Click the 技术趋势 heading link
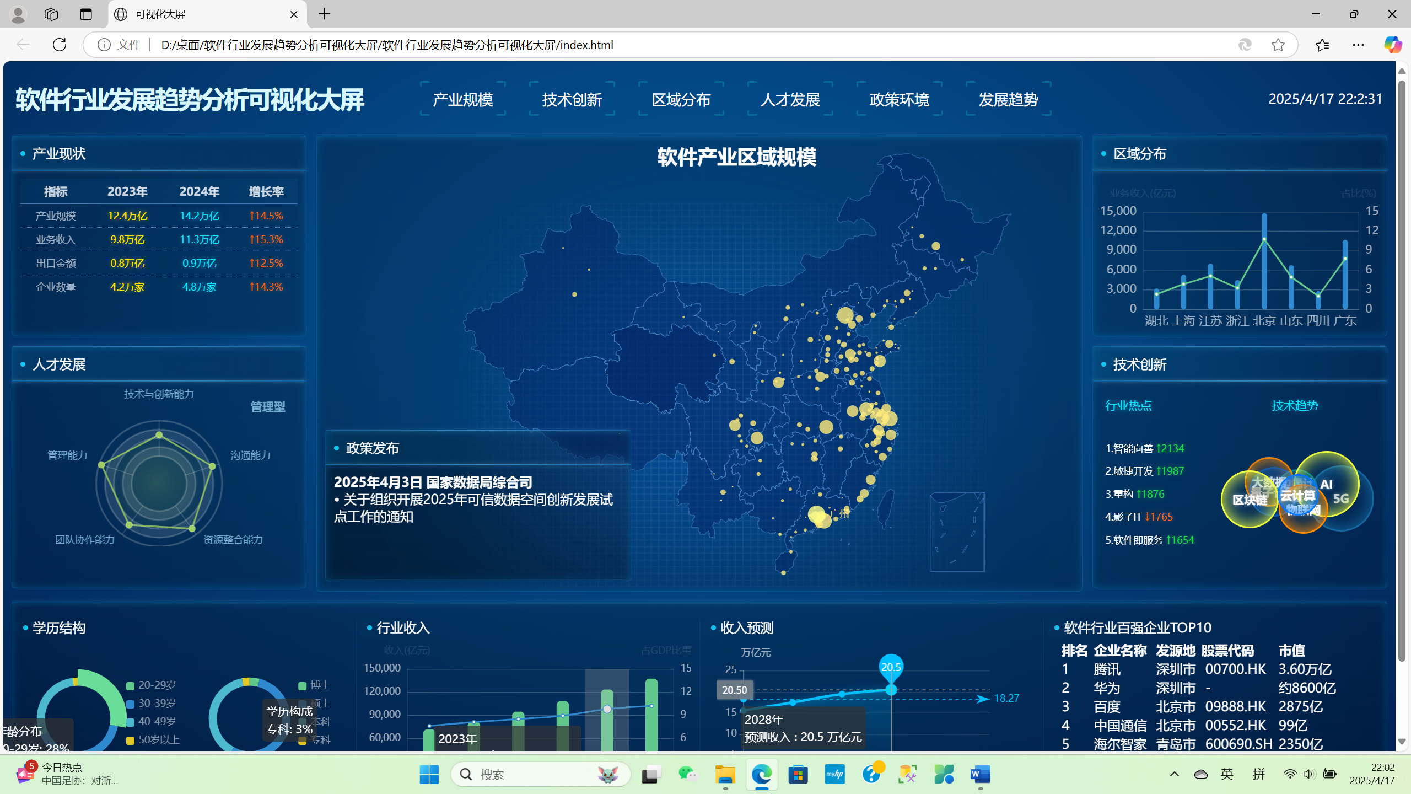 click(x=1295, y=406)
